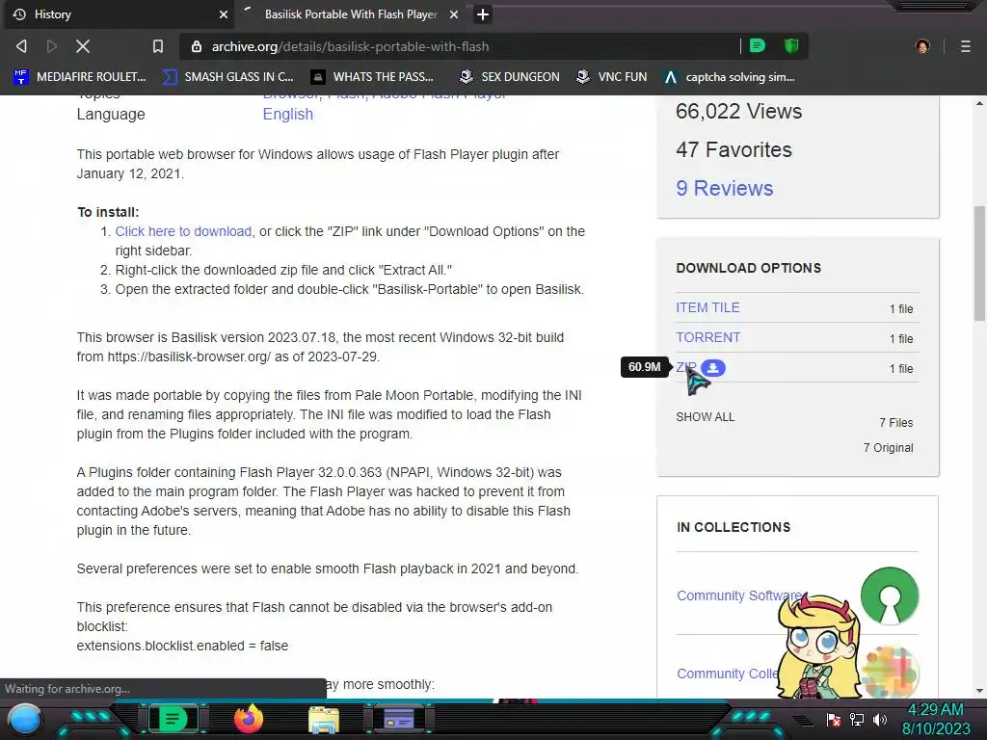
Task: Click the scrollbar up arrow
Action: point(979,102)
